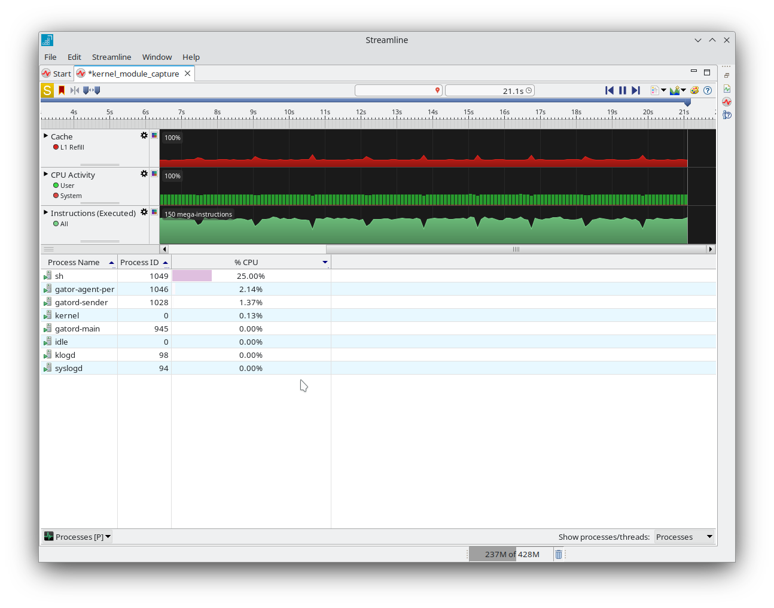Collapse the CPU Activity section

click(x=45, y=174)
